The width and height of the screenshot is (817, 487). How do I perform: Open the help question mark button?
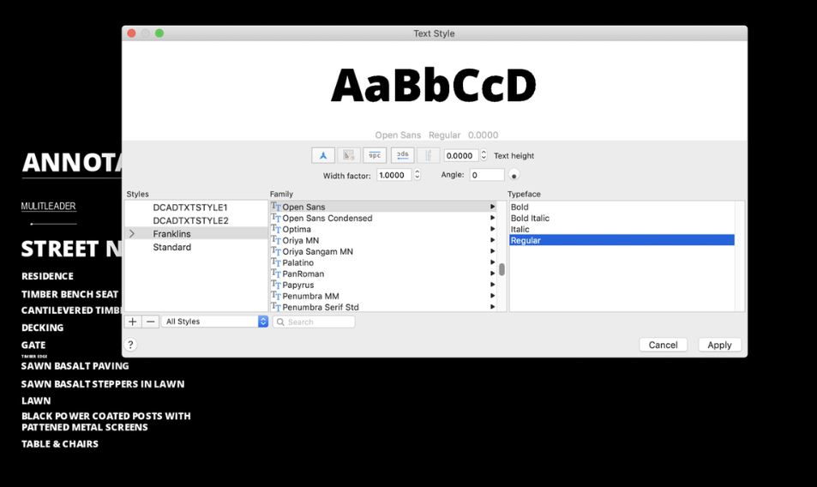[x=131, y=345]
